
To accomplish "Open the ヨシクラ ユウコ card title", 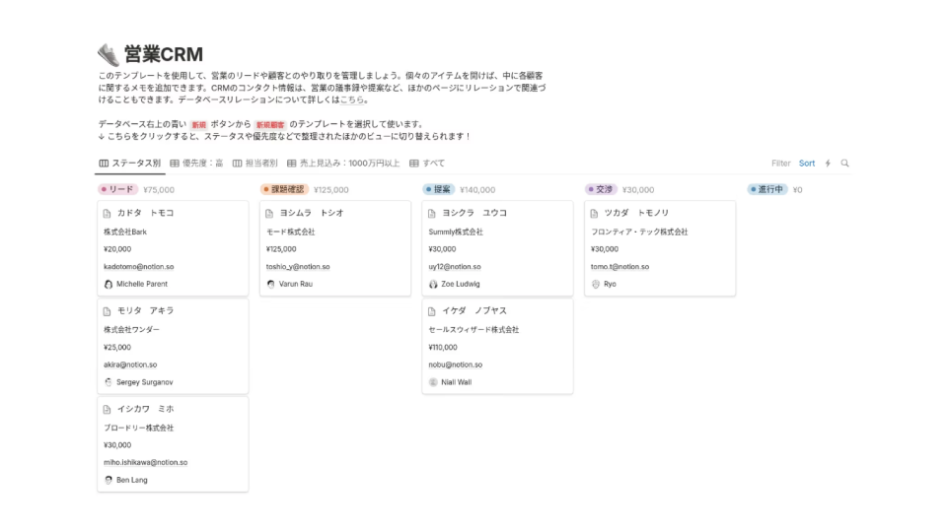I will (x=474, y=213).
